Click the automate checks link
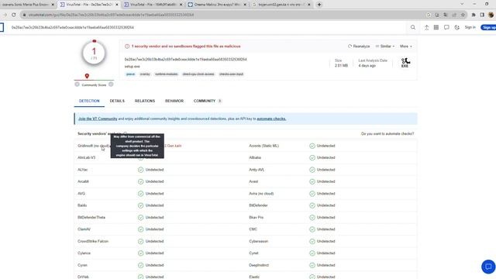Image resolution: width=496 pixels, height=279 pixels. [271, 119]
